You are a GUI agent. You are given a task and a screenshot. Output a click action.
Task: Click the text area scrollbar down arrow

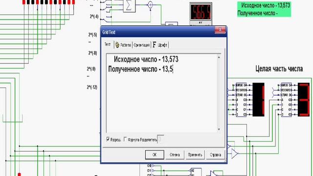[219, 129]
